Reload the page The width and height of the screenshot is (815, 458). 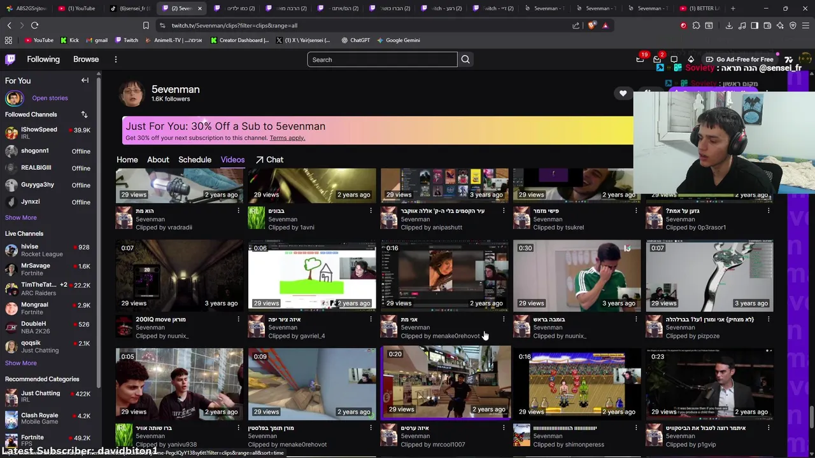point(35,25)
